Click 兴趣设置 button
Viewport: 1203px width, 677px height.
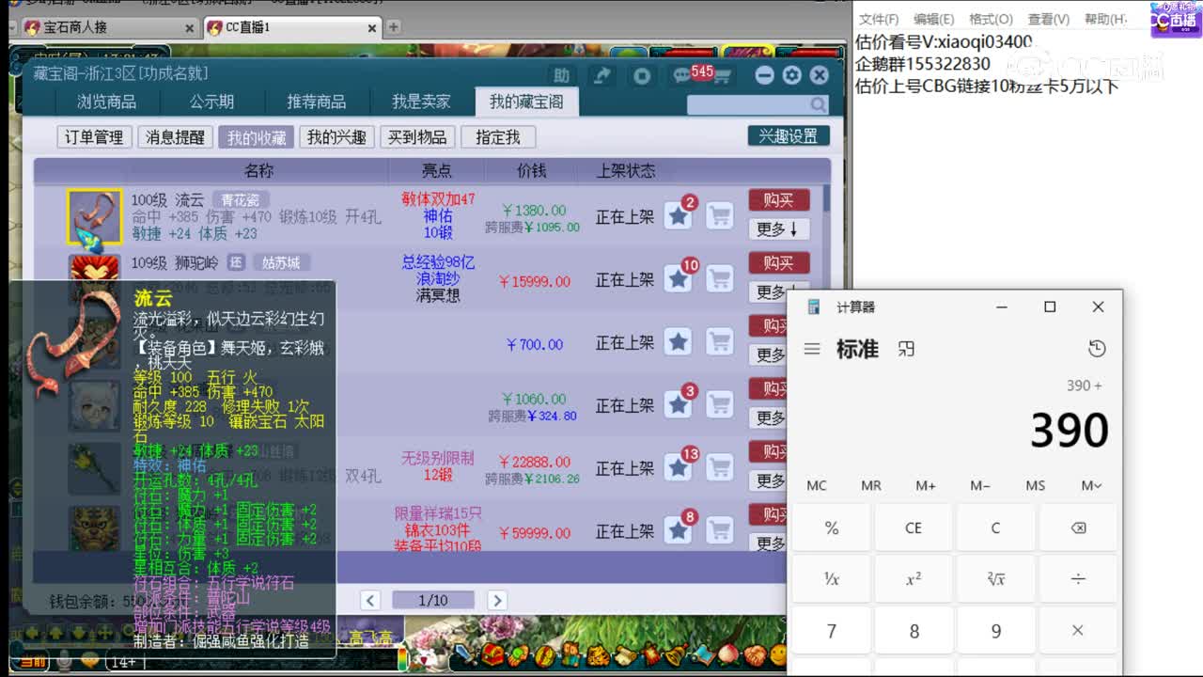pyautogui.click(x=789, y=136)
